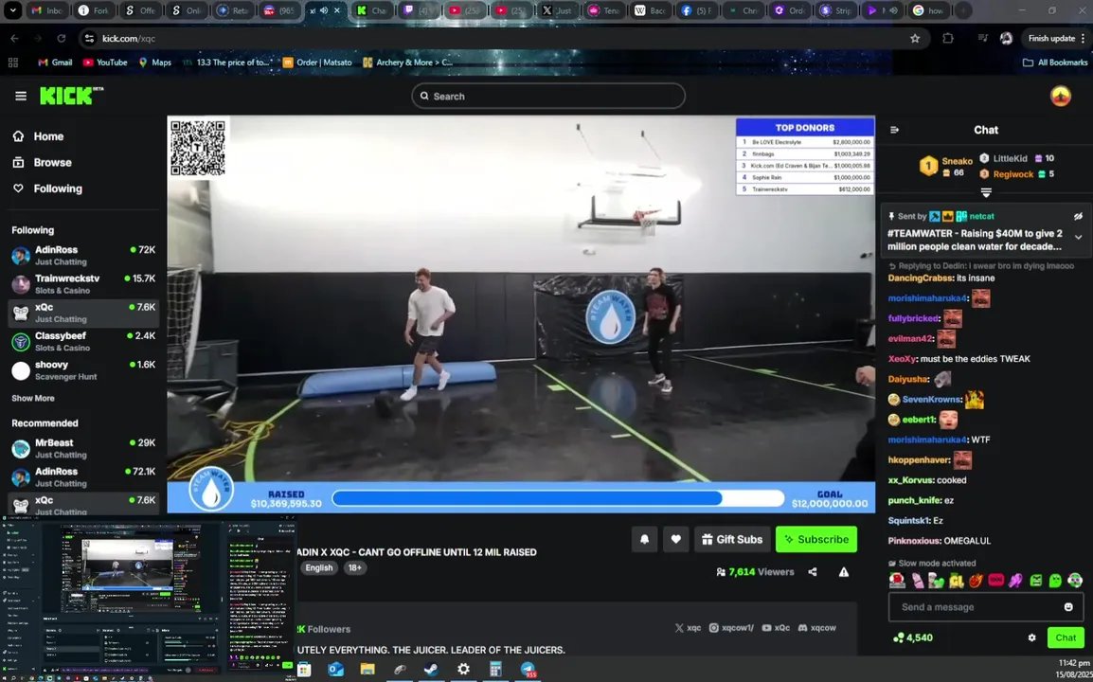Open the tab search dropdown in Chrome
This screenshot has height=682, width=1093.
coord(12,10)
